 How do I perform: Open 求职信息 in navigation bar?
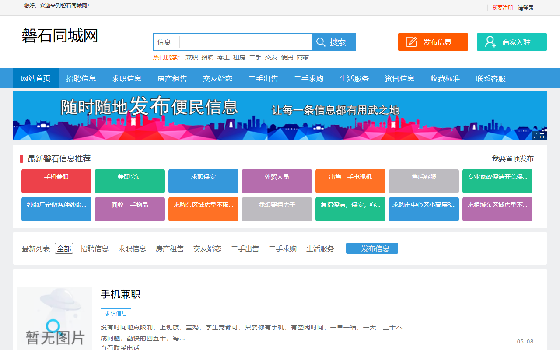(127, 78)
